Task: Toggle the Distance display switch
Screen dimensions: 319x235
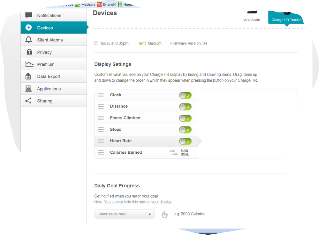Action: click(x=185, y=107)
